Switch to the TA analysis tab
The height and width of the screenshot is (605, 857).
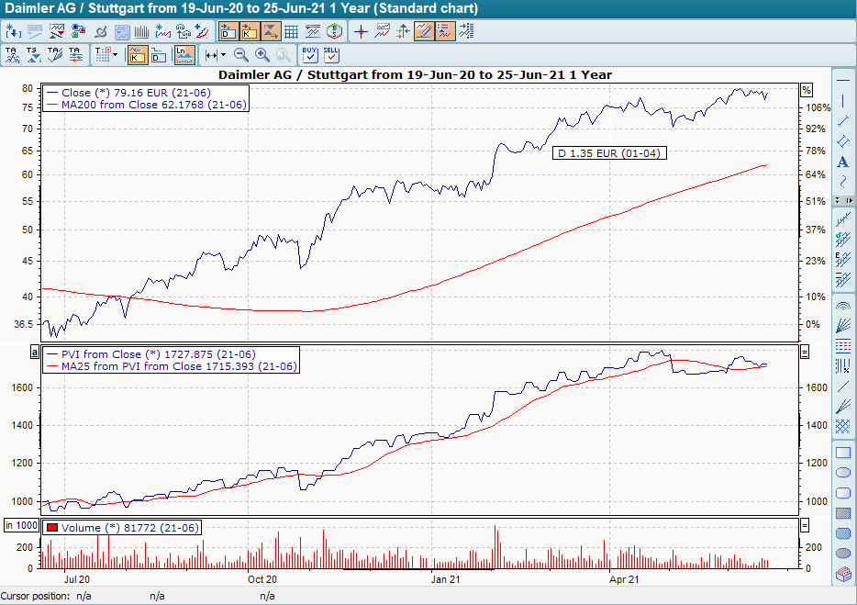(13, 54)
